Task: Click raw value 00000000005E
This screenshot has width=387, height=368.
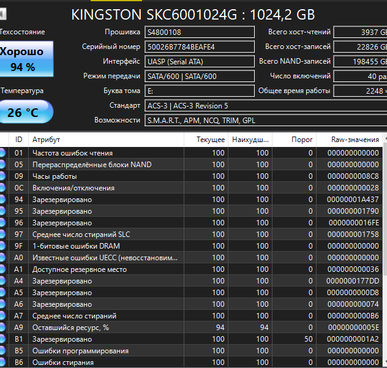Action: [353, 327]
